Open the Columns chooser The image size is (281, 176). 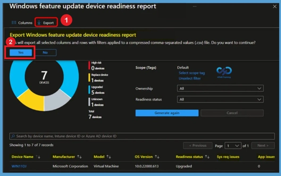[x=22, y=23]
